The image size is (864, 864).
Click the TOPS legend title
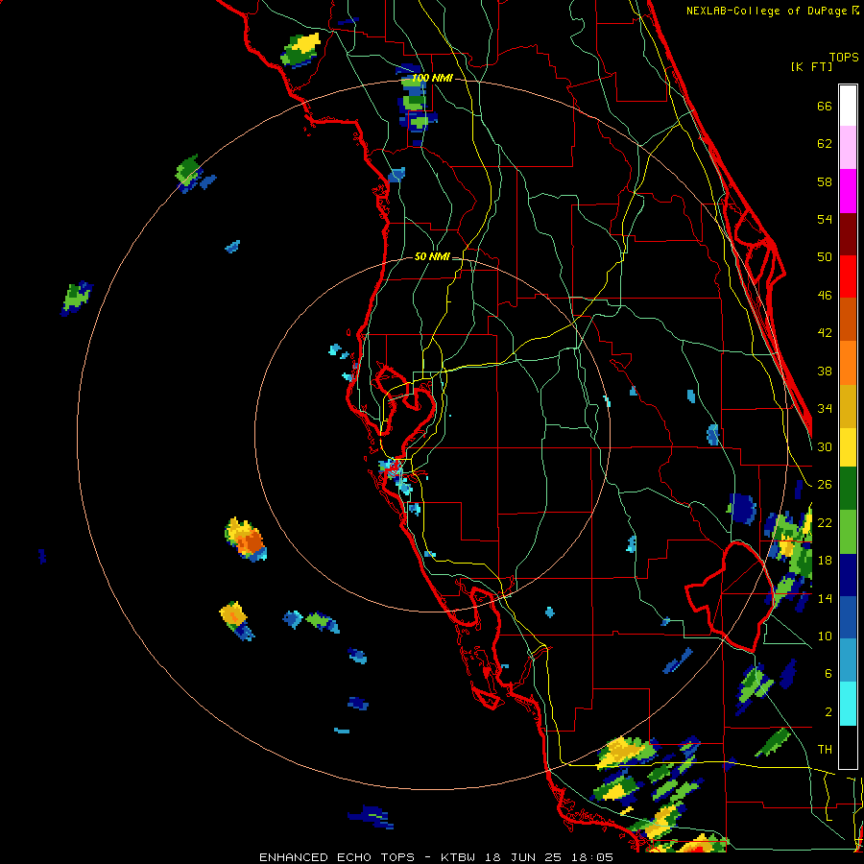coord(844,58)
